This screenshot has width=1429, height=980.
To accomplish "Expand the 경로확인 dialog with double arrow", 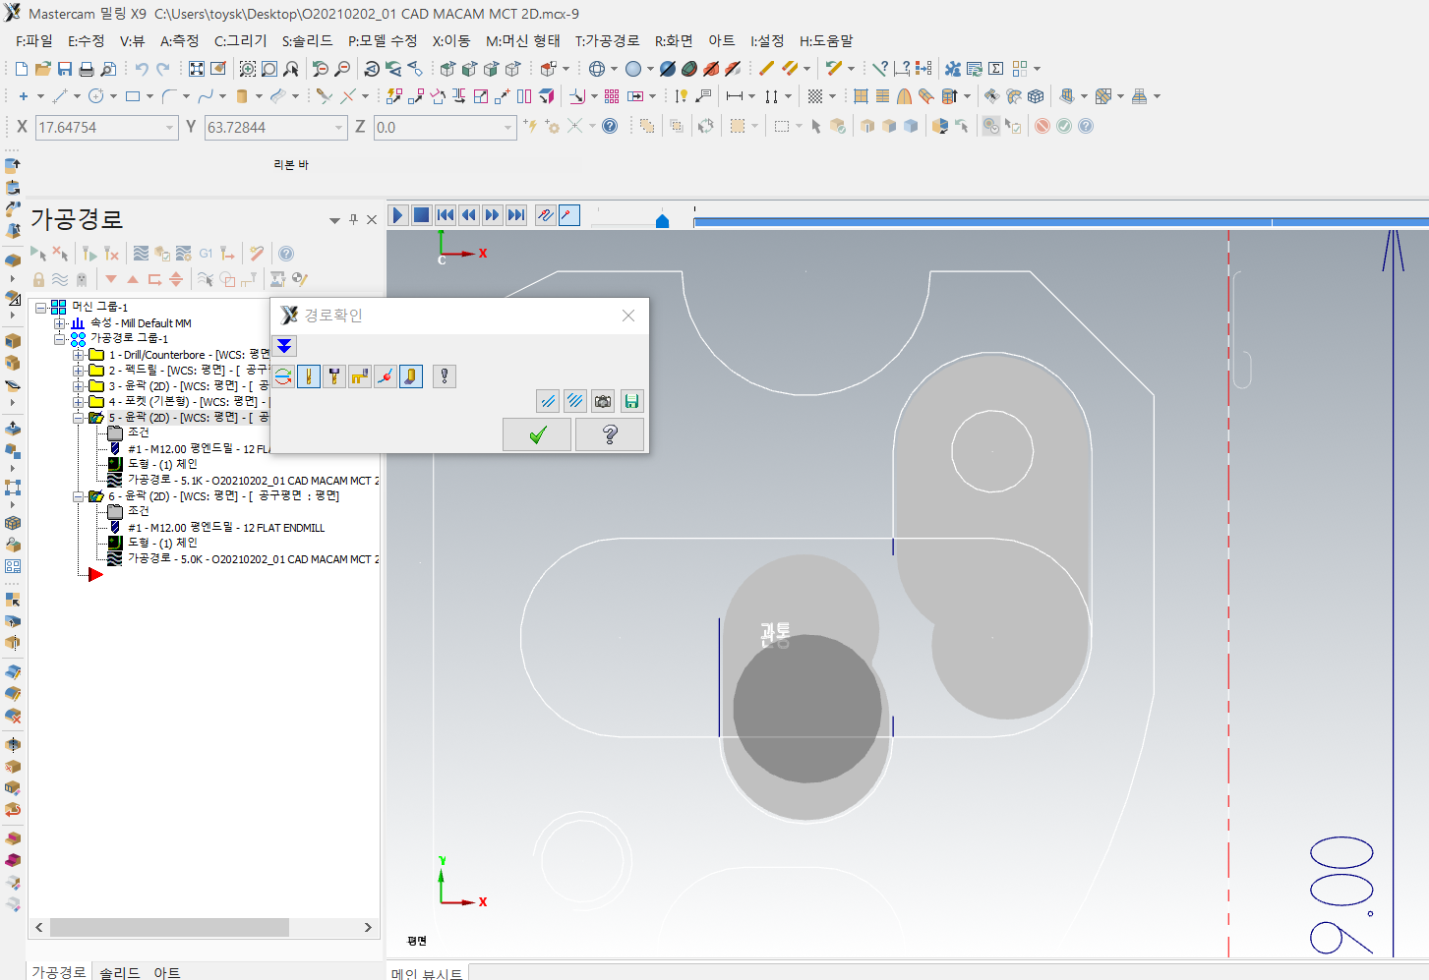I will pos(284,346).
